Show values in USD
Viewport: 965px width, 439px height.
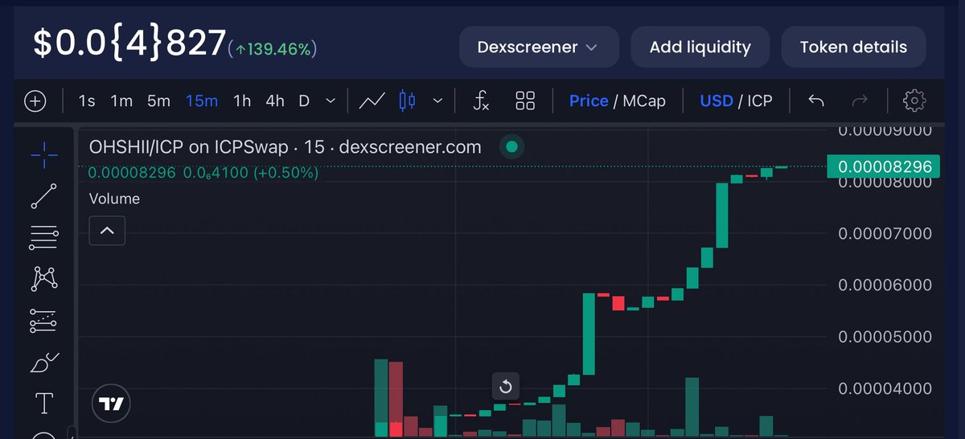(x=717, y=101)
